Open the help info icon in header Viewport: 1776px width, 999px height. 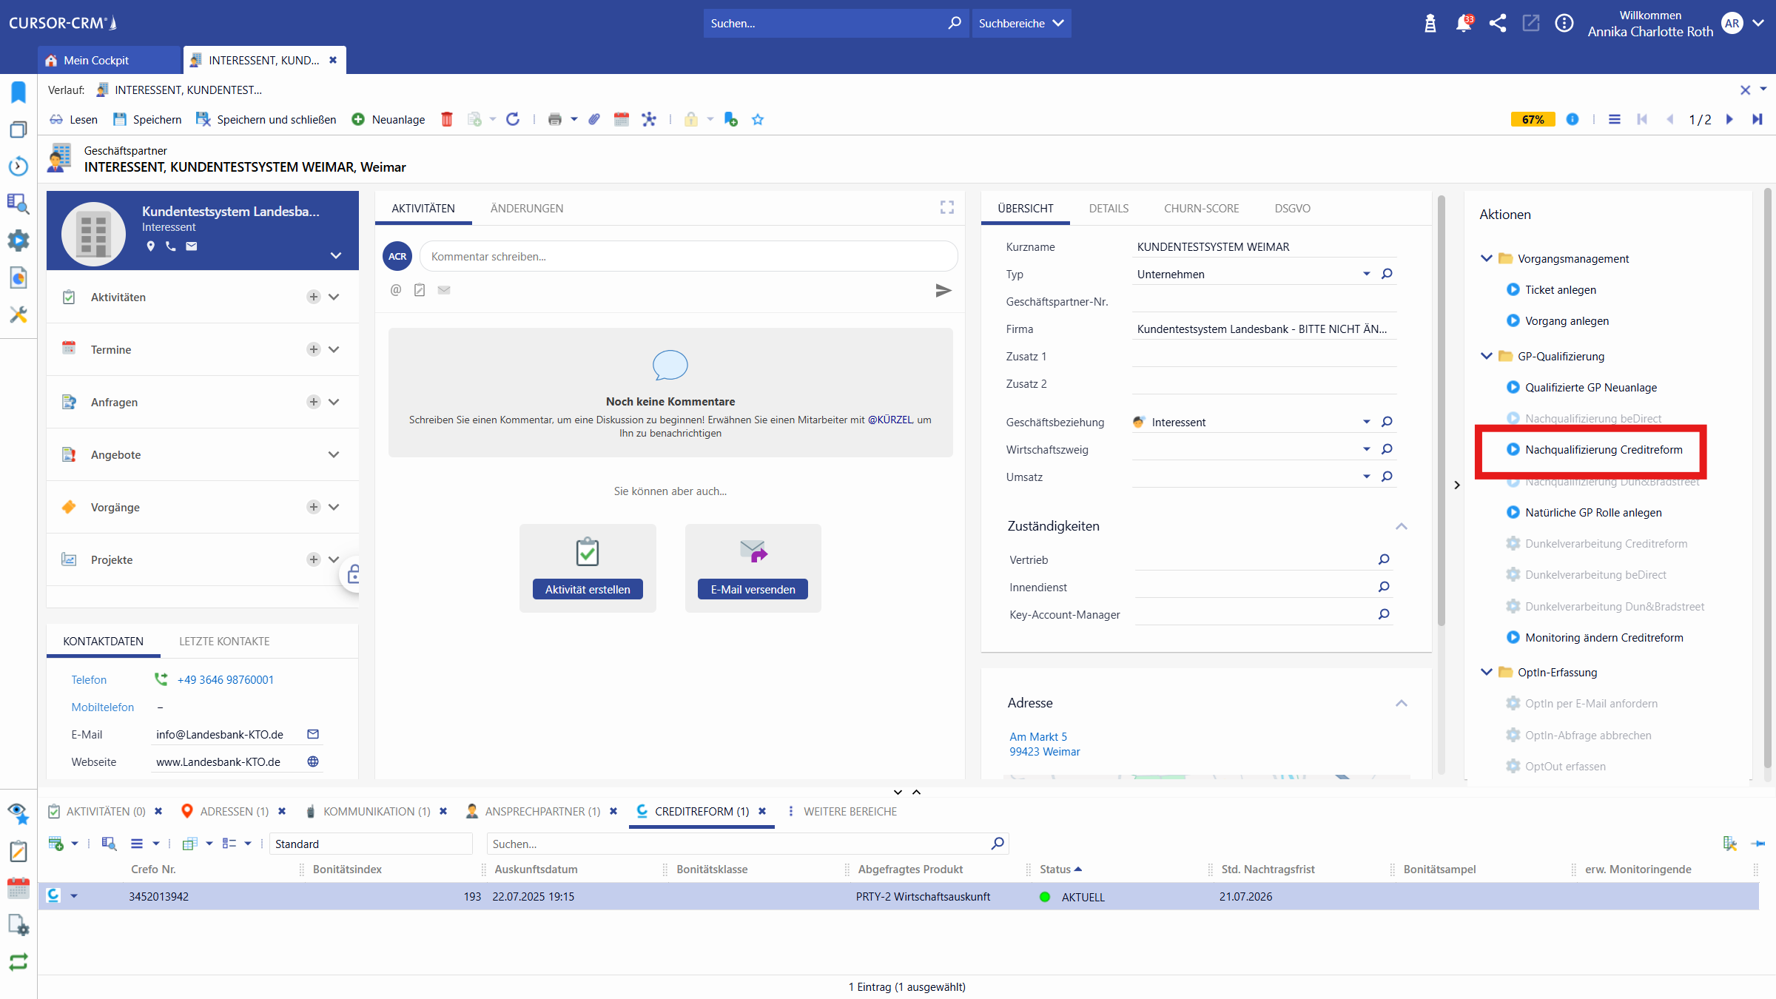(x=1564, y=24)
